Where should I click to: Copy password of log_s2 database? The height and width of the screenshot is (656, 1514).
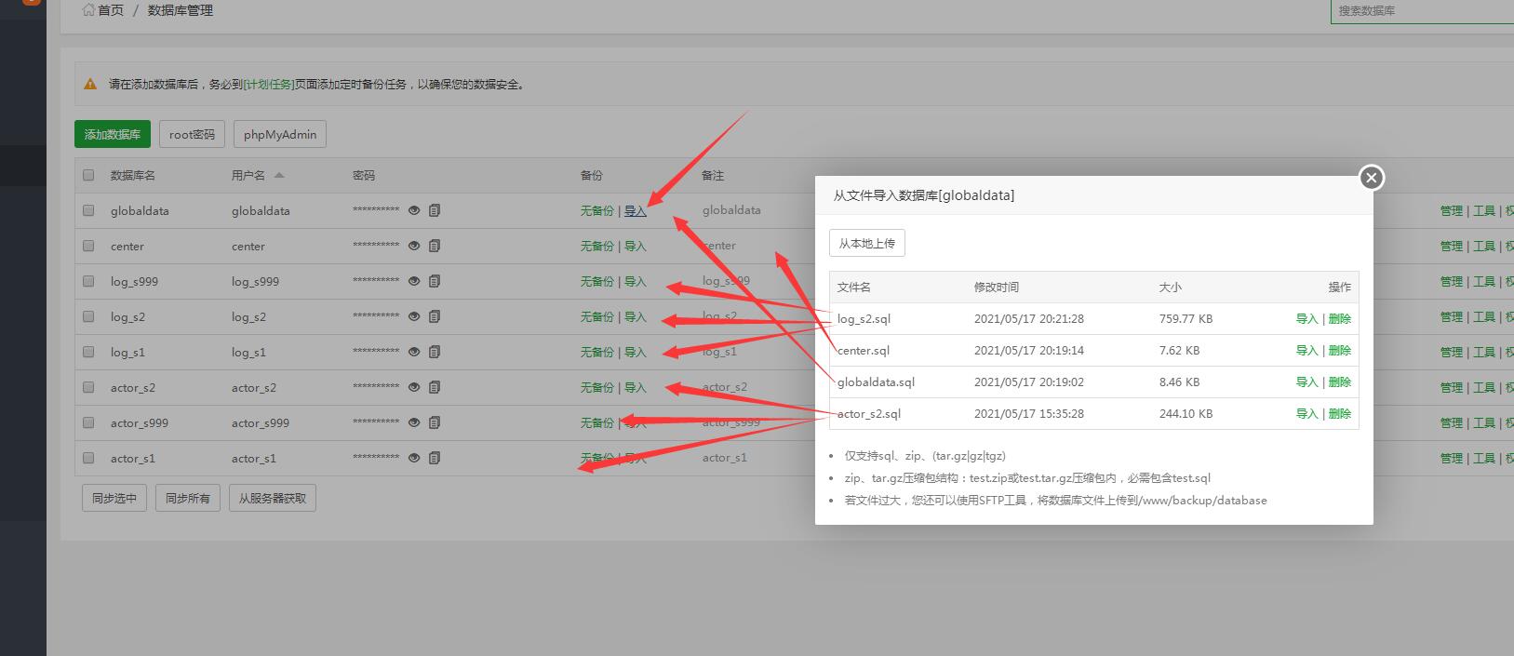pyautogui.click(x=435, y=317)
